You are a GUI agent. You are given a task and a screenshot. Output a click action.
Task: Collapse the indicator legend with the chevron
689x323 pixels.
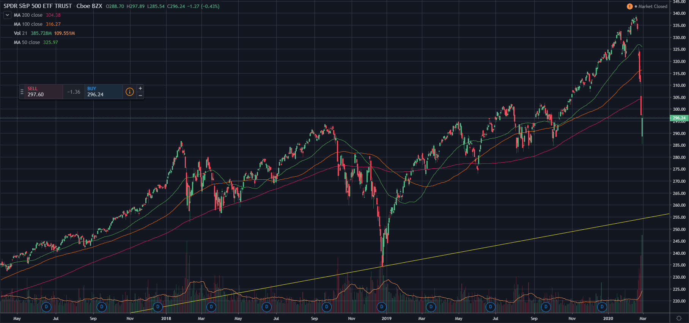[7, 15]
